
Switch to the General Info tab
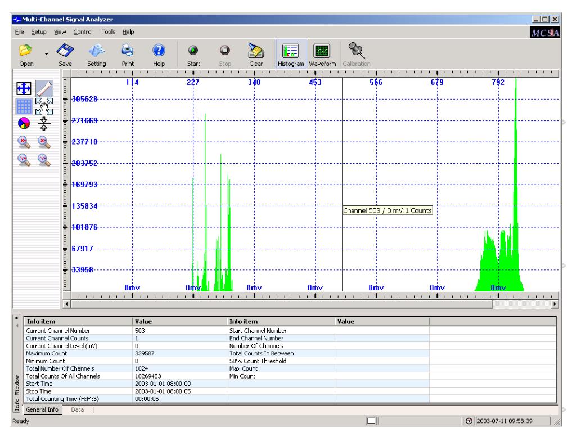42,409
